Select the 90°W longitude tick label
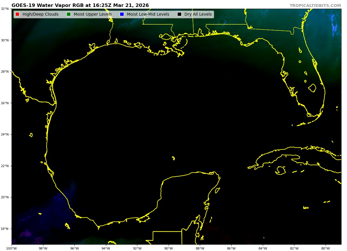 point(169,248)
